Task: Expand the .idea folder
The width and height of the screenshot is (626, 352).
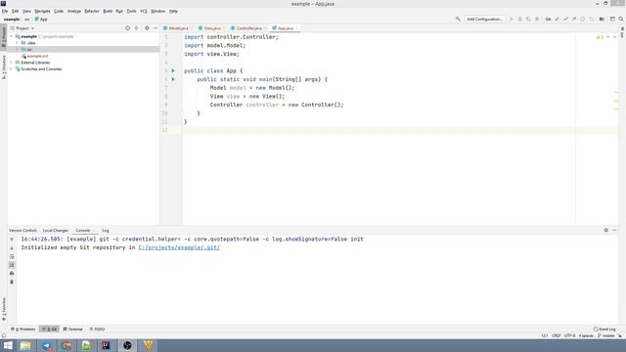Action: 17,43
